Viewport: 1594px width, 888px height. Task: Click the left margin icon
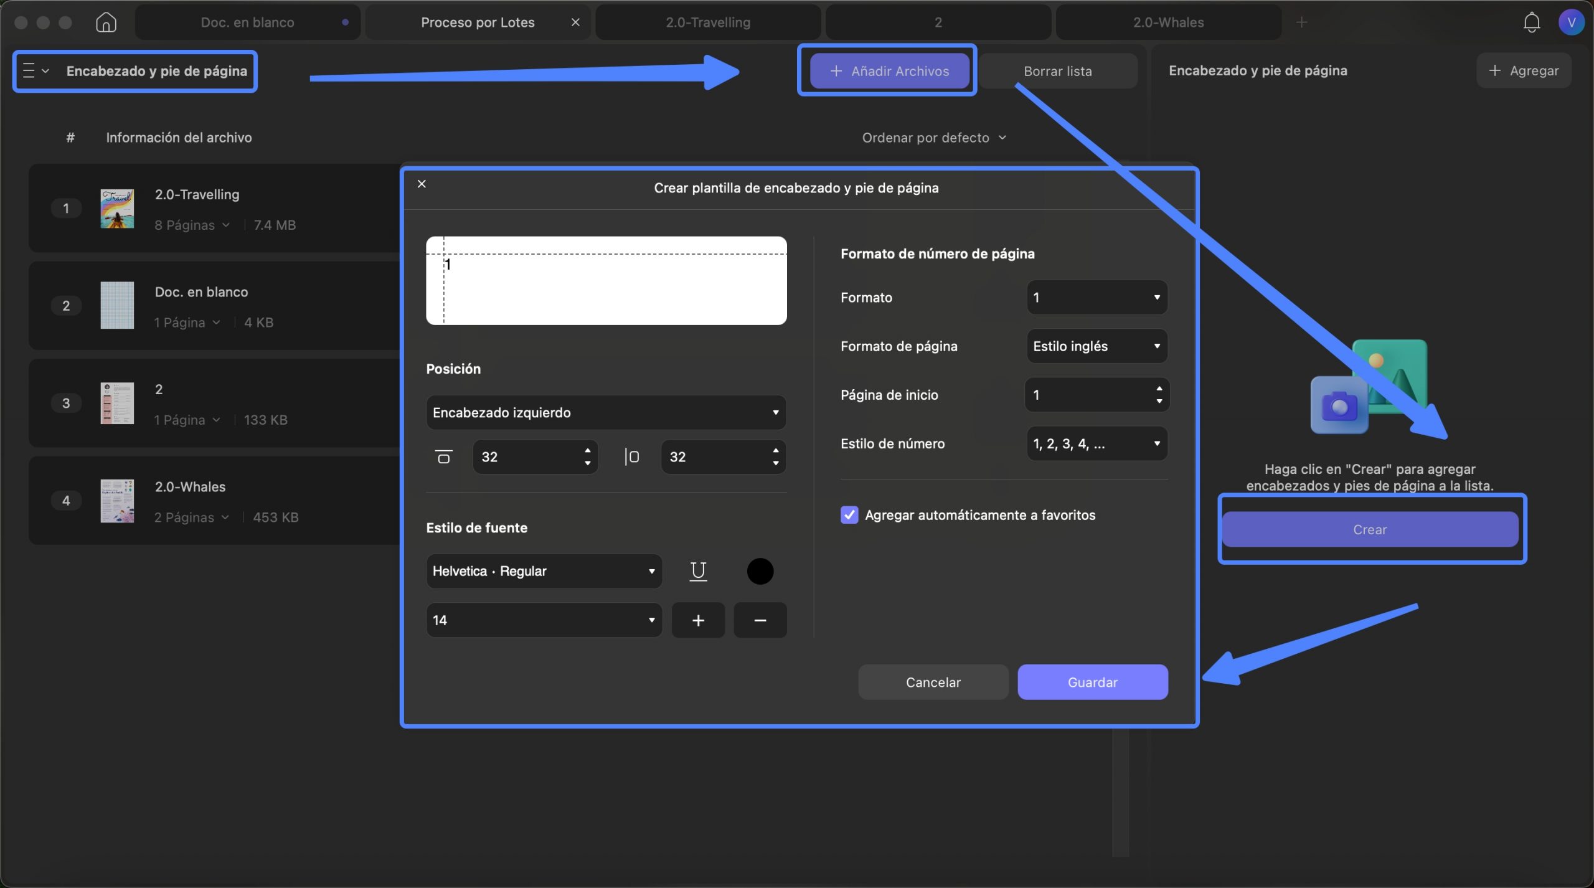pos(631,456)
